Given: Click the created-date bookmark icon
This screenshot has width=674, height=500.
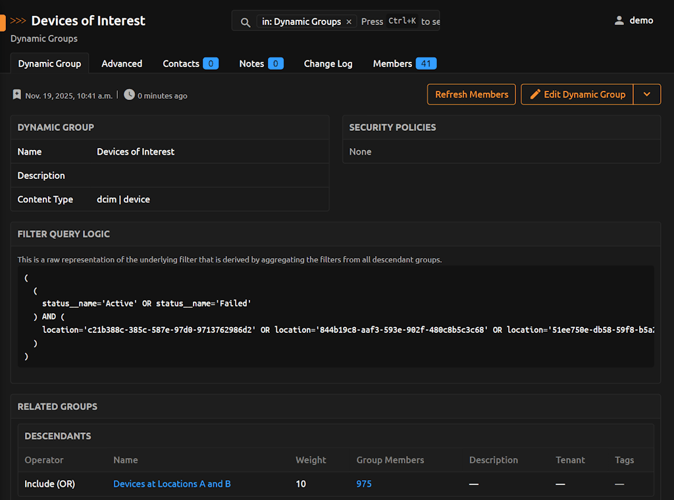Looking at the screenshot, I should tap(17, 95).
